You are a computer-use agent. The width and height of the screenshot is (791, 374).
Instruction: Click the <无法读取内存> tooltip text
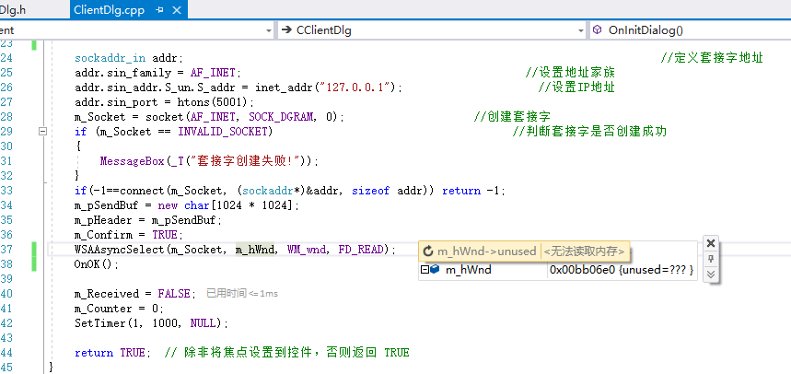(584, 251)
